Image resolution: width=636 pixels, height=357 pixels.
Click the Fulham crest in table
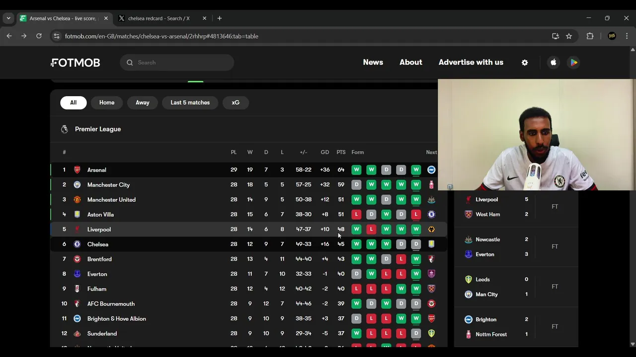tap(77, 289)
